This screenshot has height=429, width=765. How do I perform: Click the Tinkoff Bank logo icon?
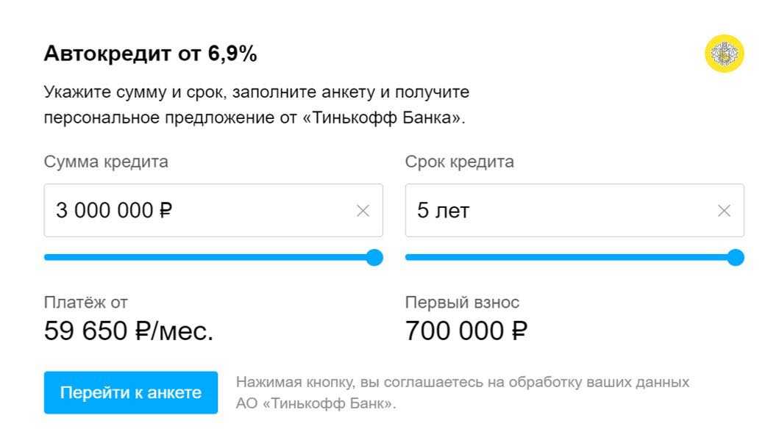click(x=725, y=54)
